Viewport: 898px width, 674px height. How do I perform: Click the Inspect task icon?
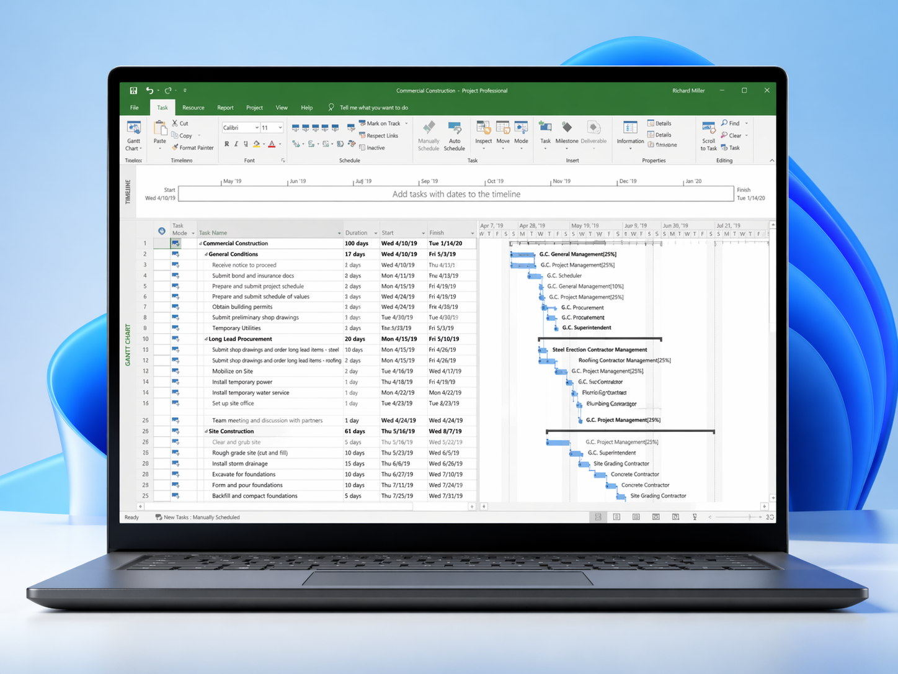click(484, 128)
